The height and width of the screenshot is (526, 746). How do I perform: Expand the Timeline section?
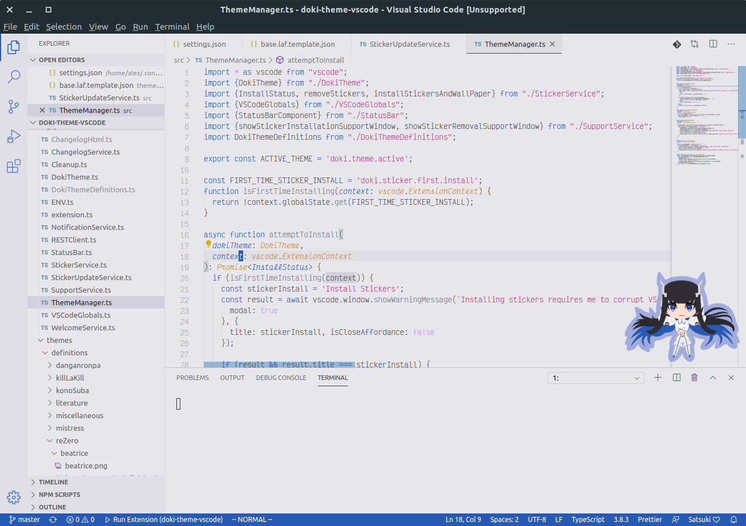[96, 482]
